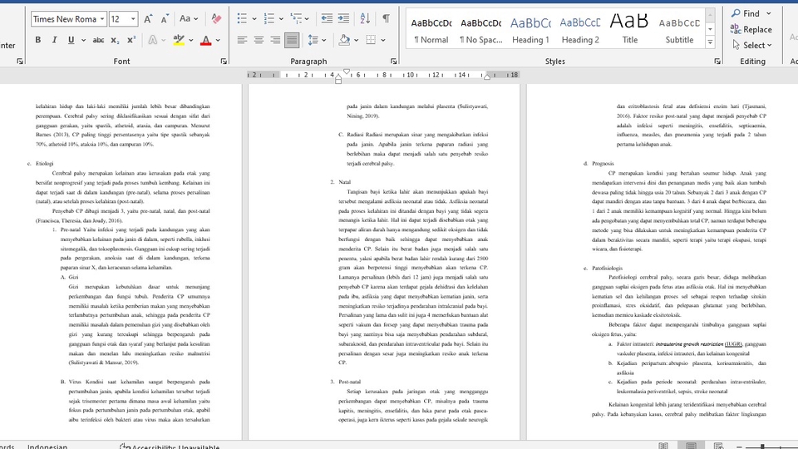Viewport: 798px width, 449px height.
Task: Center align the text
Action: pos(259,40)
